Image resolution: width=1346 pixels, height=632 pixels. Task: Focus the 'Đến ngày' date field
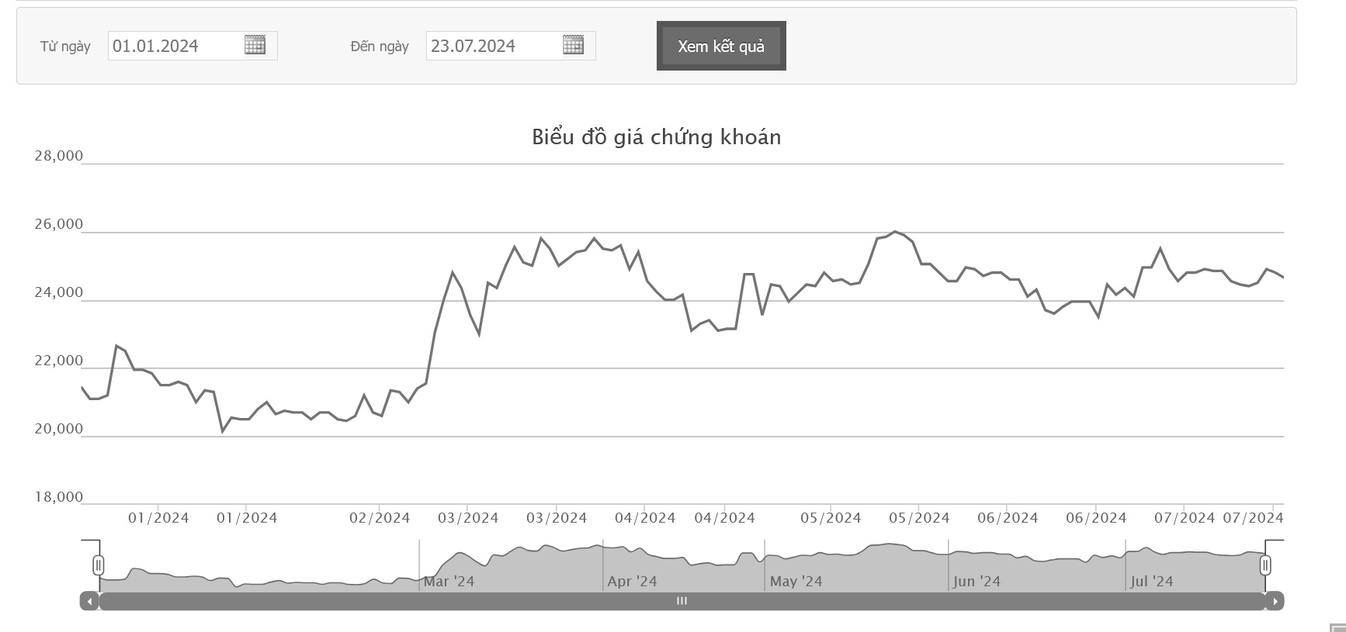pos(494,46)
